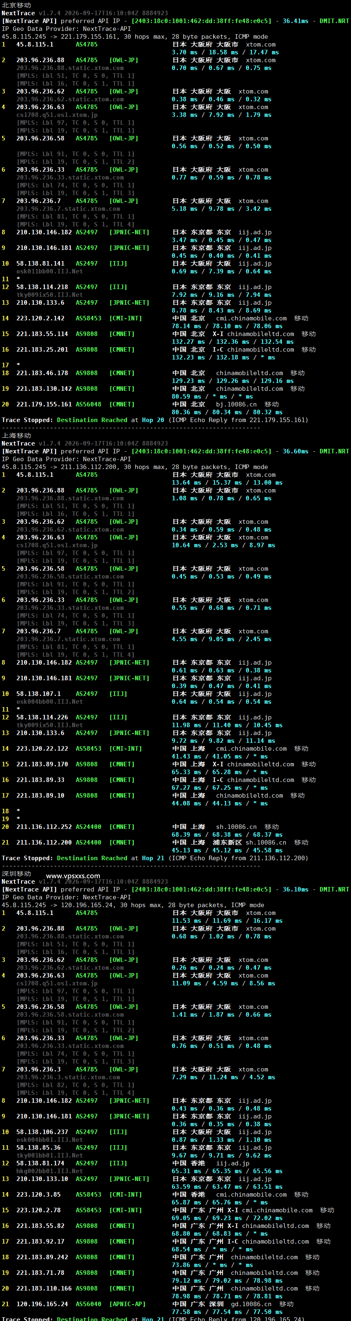Click hop IP 221.183.89.33

40,780
